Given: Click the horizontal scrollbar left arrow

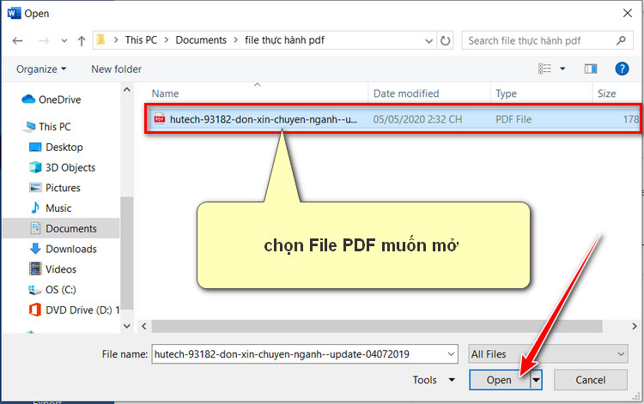Looking at the screenshot, I should [143, 327].
